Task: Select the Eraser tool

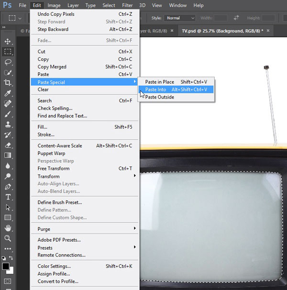Action: (8, 145)
